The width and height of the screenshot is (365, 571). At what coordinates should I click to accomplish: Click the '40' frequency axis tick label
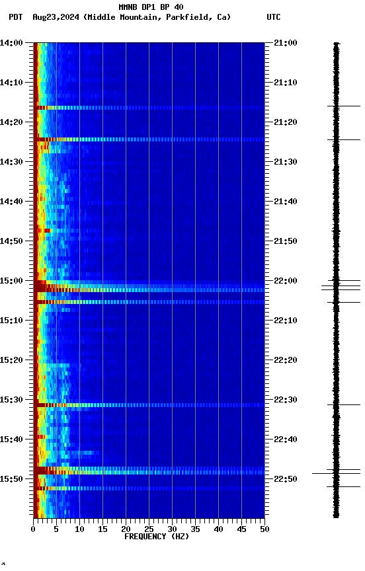[x=218, y=529]
